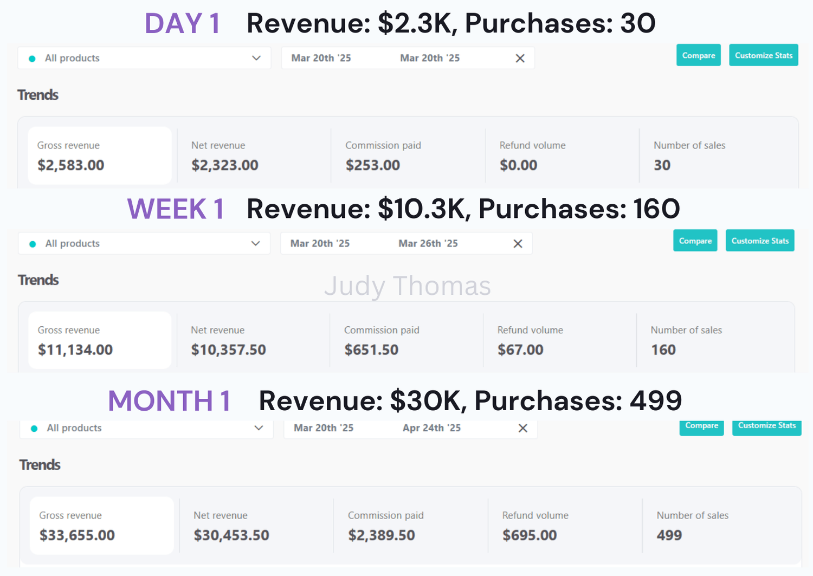Clear the date range ending Apr 24th '25

522,429
